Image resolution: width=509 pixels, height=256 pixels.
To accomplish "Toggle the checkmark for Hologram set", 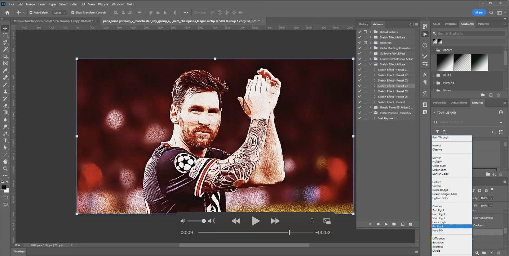I will [359, 43].
